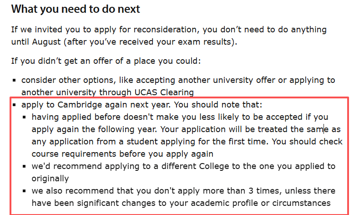Click the "What you need to do next" heading
The image size is (354, 215).
[76, 9]
